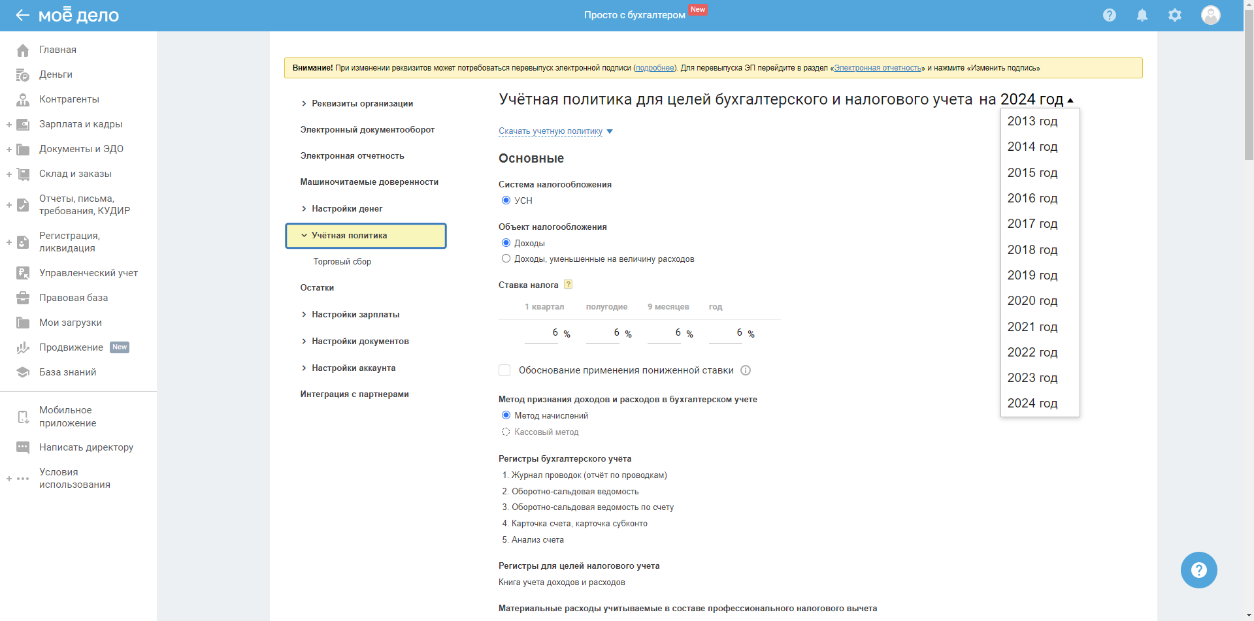The width and height of the screenshot is (1254, 621).
Task: Click the Ставка налога hint icon
Action: click(569, 285)
